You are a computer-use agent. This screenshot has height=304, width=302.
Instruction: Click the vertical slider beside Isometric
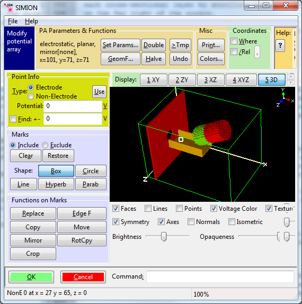(x=287, y=222)
